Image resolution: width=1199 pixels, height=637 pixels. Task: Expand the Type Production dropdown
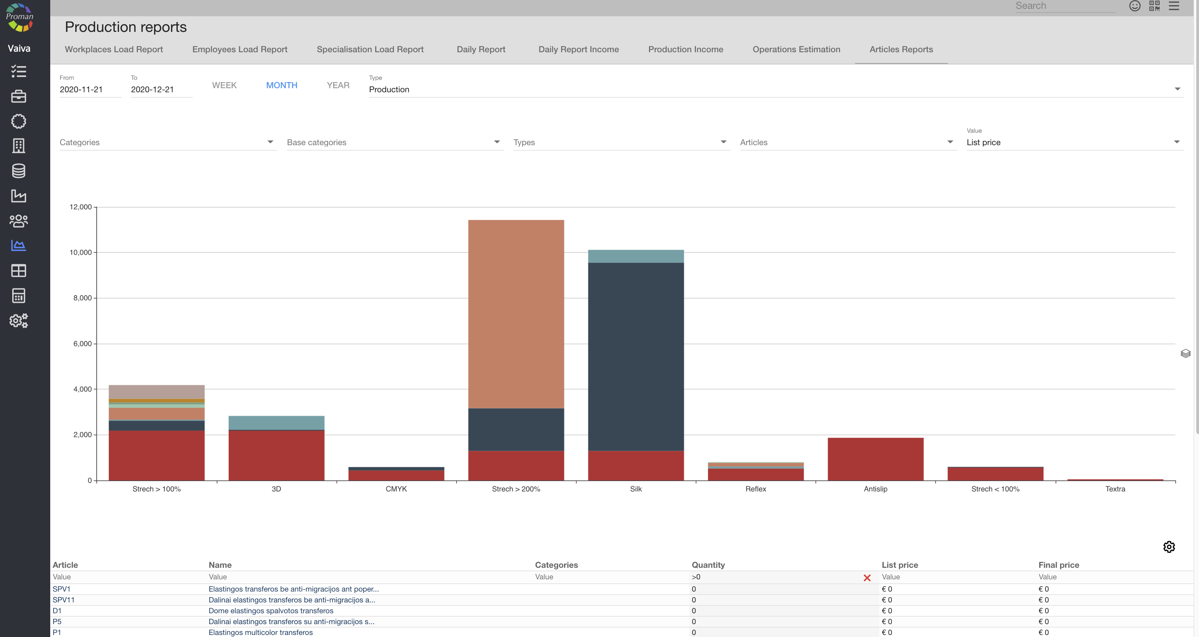click(775, 89)
